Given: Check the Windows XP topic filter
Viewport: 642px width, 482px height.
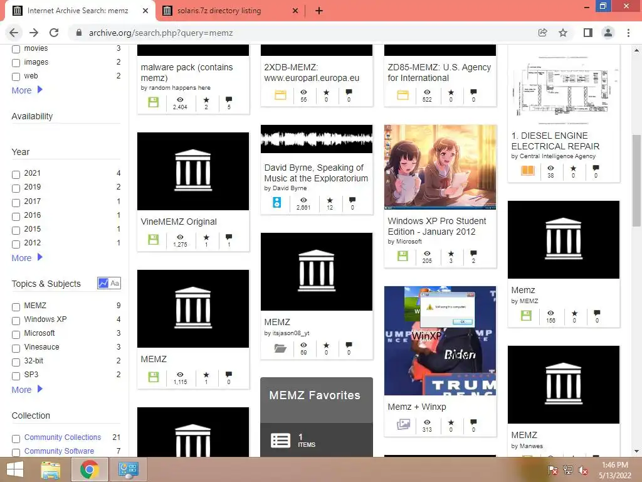Looking at the screenshot, I should pos(16,321).
